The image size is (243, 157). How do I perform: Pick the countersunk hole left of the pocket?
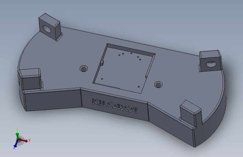click(84, 69)
